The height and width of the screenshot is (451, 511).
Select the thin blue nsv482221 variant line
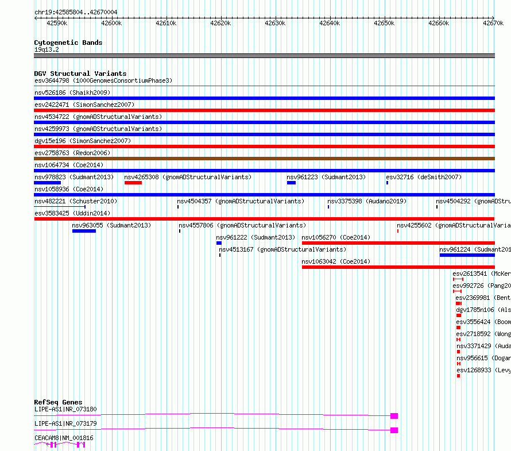coord(60,207)
